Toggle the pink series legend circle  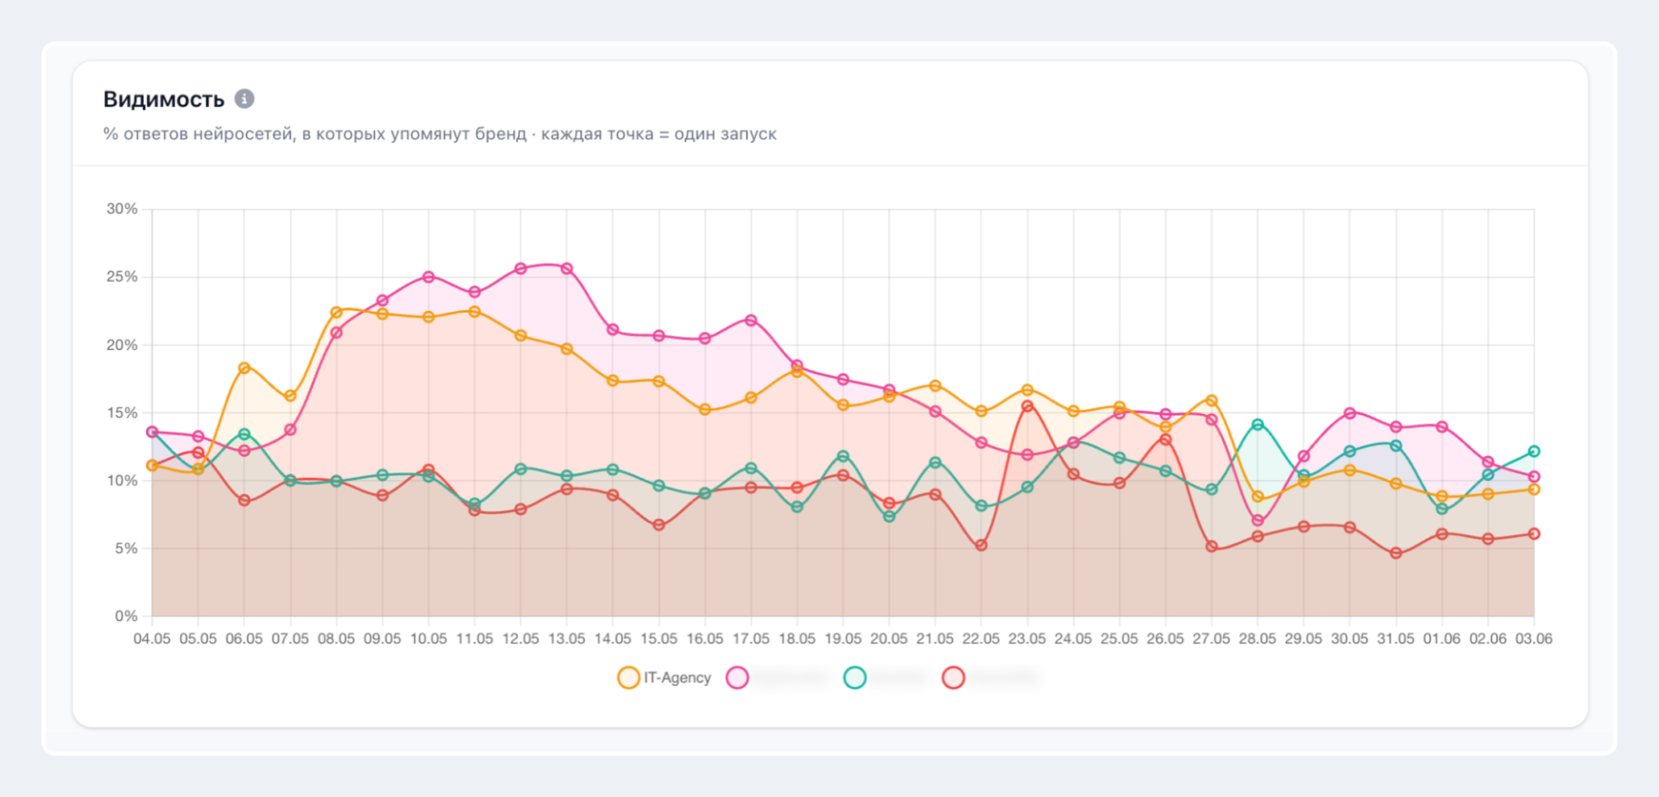pyautogui.click(x=738, y=678)
